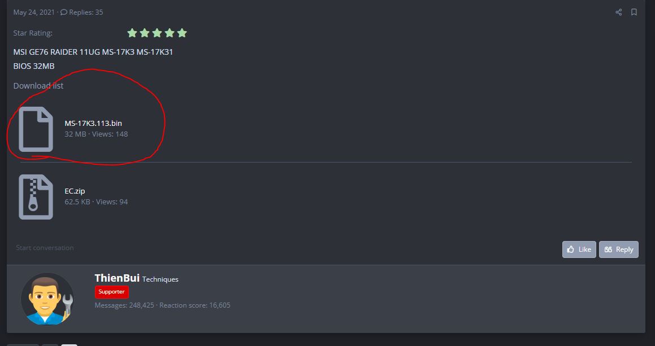Click the May 24, 2021 post date

[34, 12]
